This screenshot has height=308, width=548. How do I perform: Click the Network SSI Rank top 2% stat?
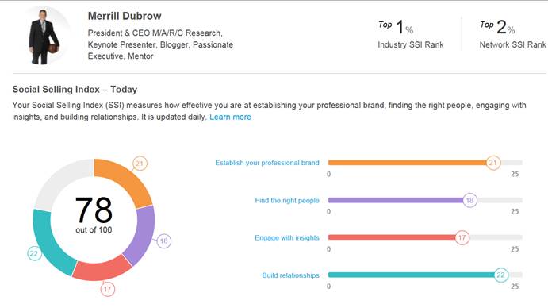pos(512,34)
